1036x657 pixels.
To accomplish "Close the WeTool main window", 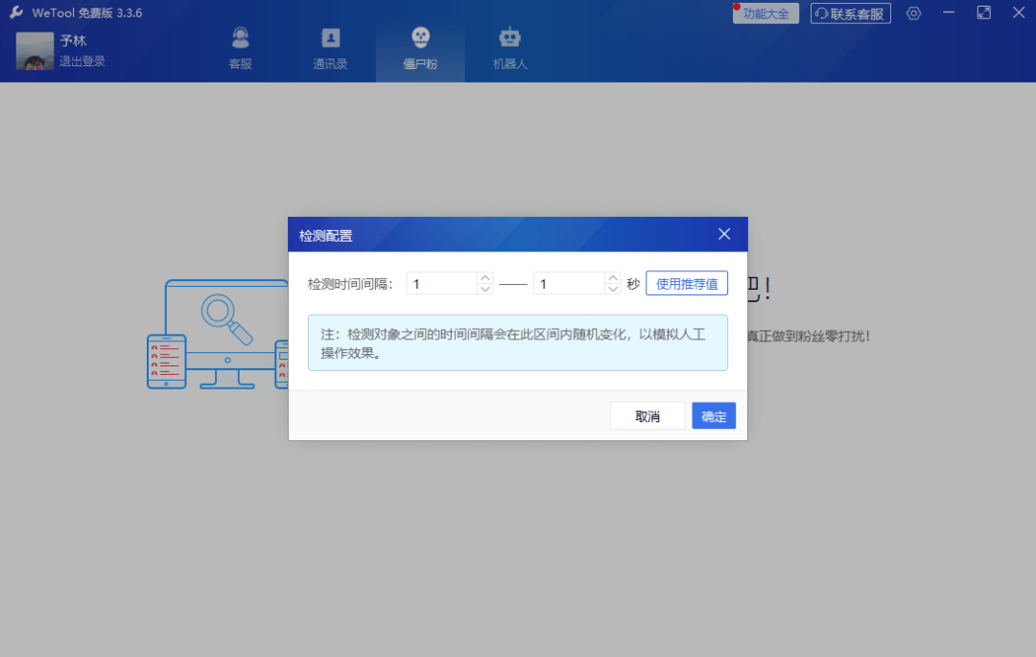I will click(1019, 12).
